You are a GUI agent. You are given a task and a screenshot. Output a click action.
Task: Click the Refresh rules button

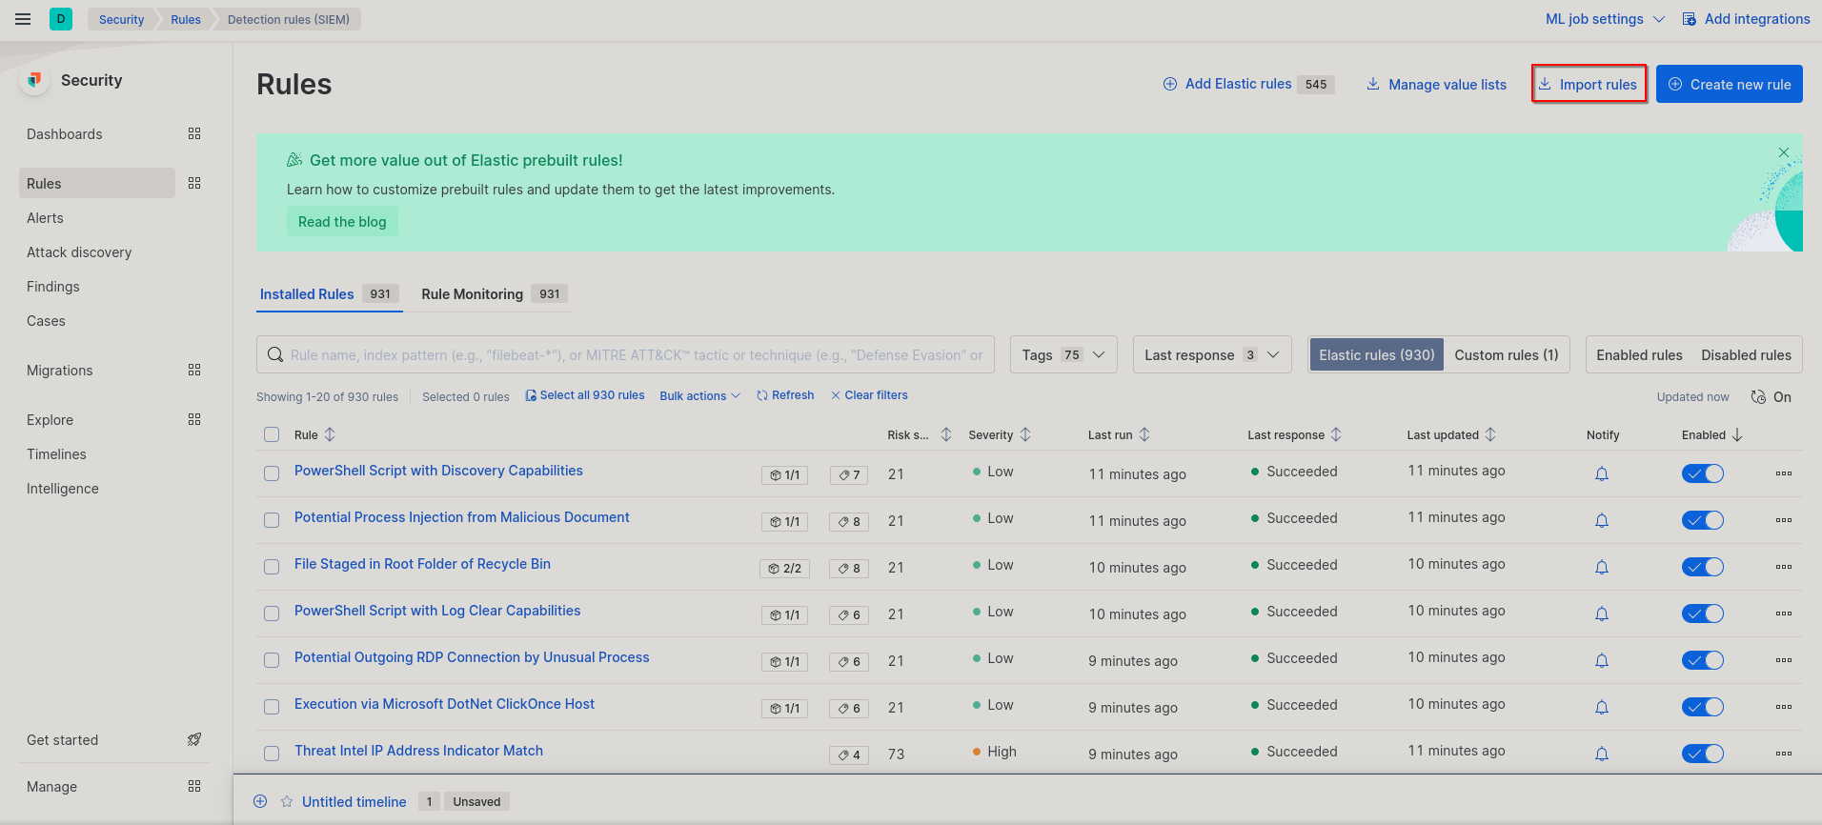[x=785, y=395]
